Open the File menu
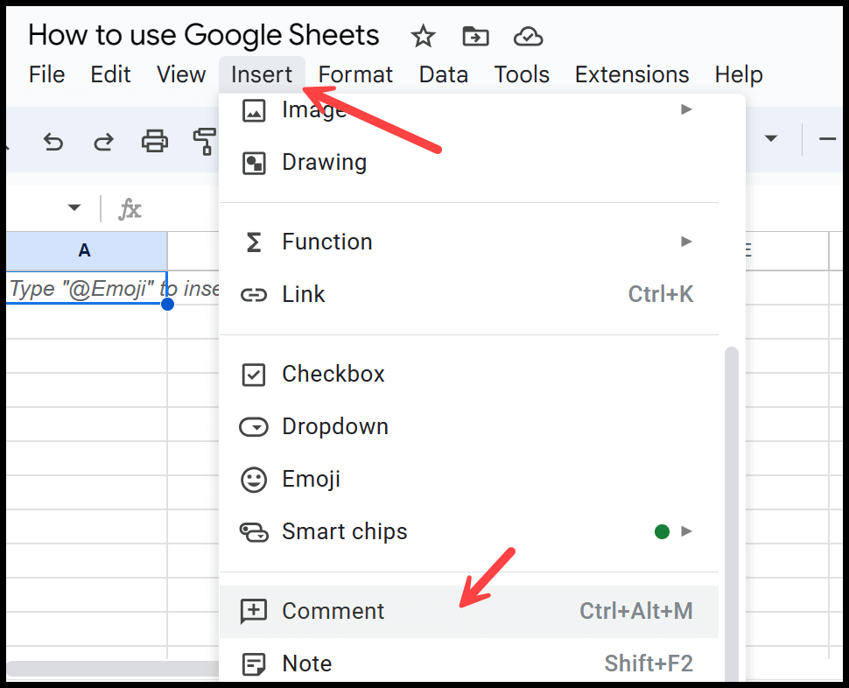This screenshot has width=849, height=688. pos(46,74)
